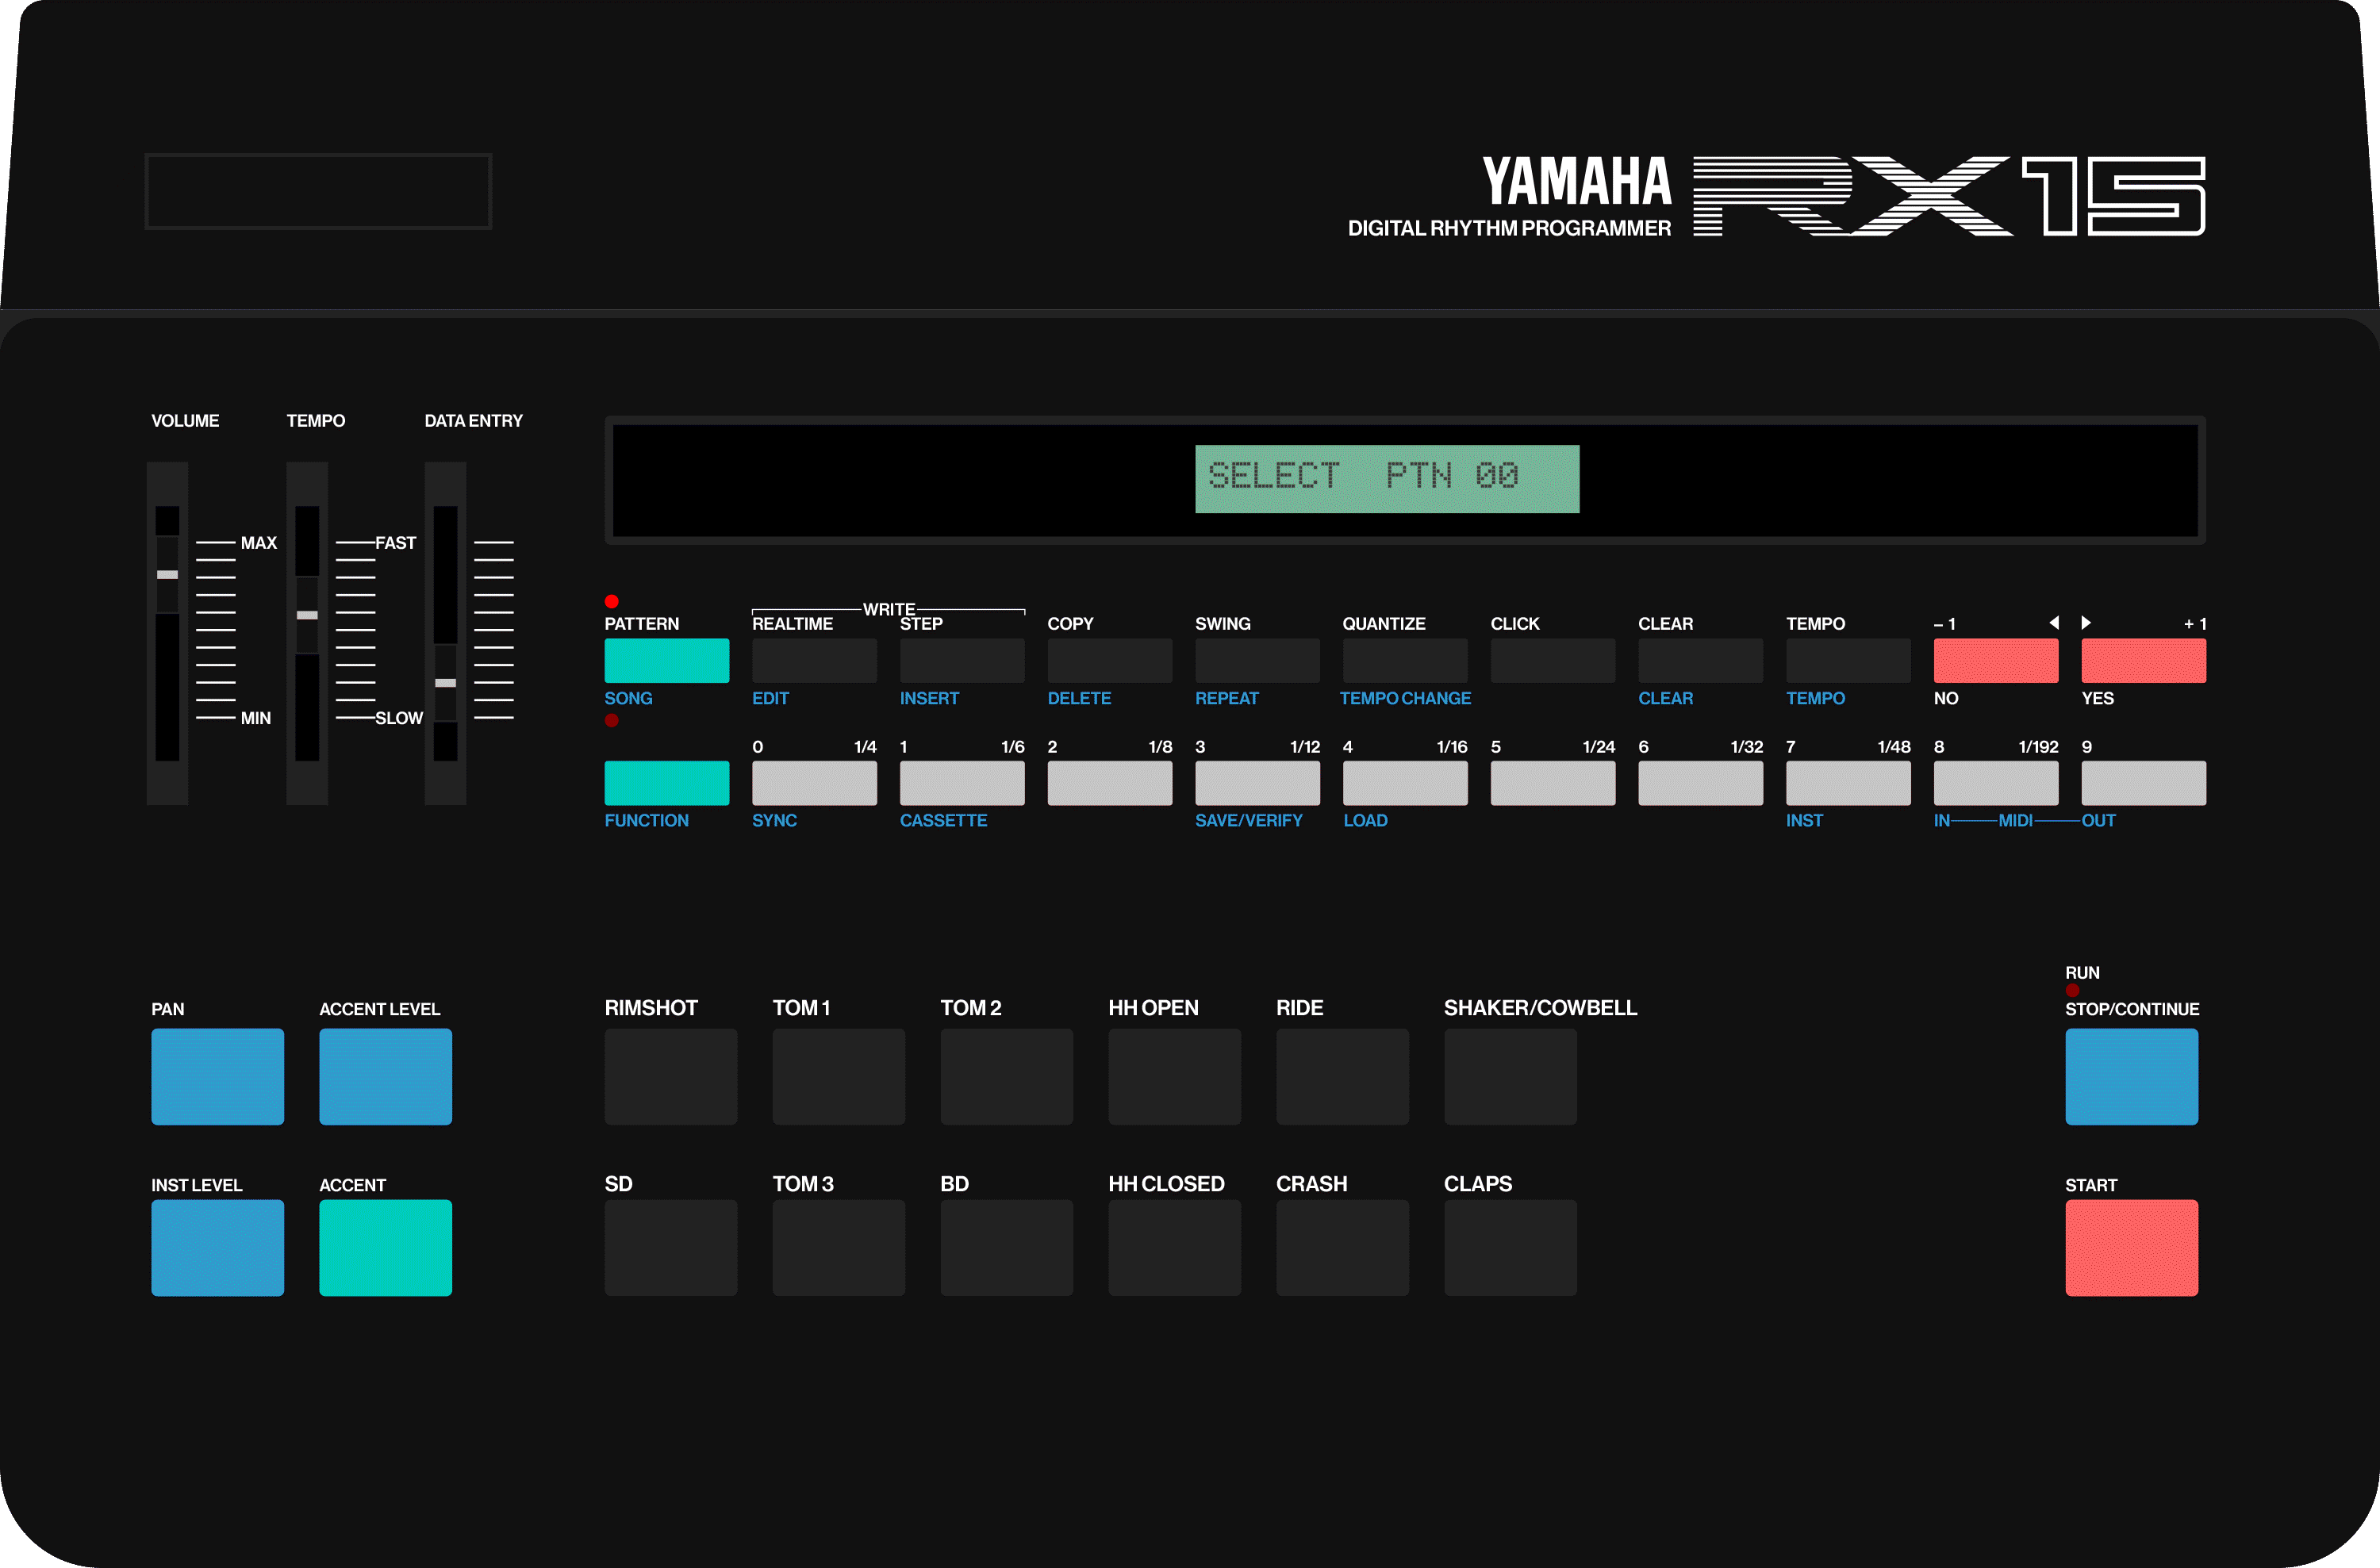Click the SELECT PTN 00 LCD display
Viewport: 2380px width, 1568px height.
click(x=1387, y=479)
